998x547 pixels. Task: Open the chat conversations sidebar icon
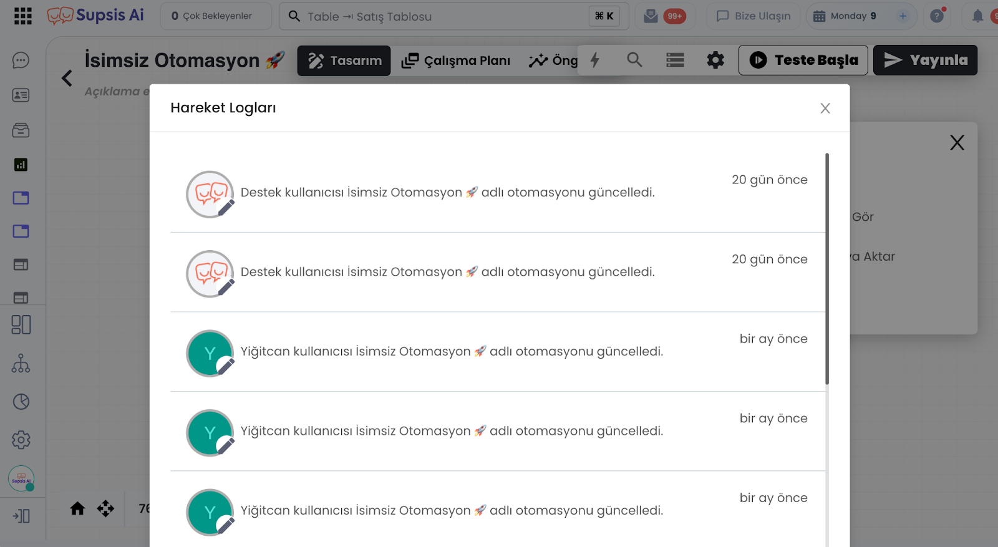[21, 61]
